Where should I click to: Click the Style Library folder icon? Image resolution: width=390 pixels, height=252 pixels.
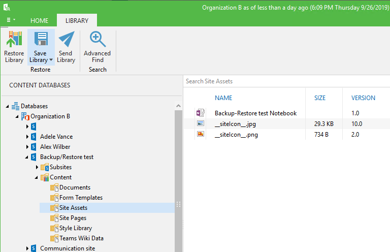(x=54, y=228)
